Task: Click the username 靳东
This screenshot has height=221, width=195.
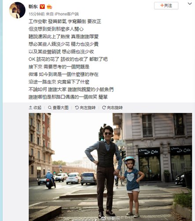Action: (x=33, y=7)
